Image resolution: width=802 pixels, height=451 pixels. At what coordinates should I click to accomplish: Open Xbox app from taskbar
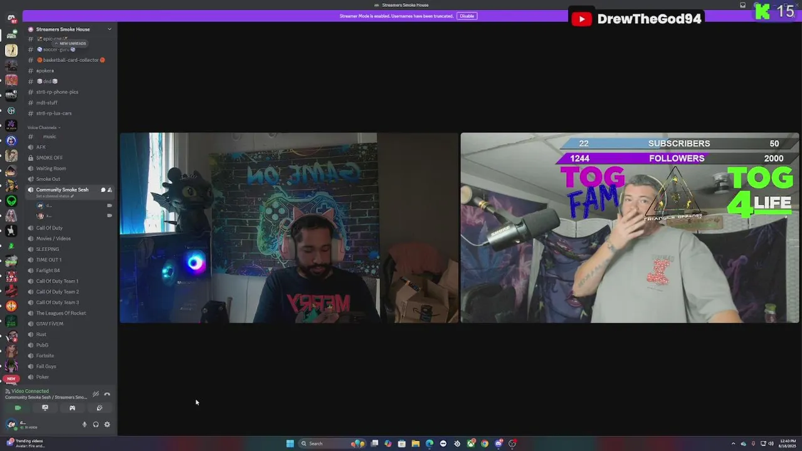(470, 443)
